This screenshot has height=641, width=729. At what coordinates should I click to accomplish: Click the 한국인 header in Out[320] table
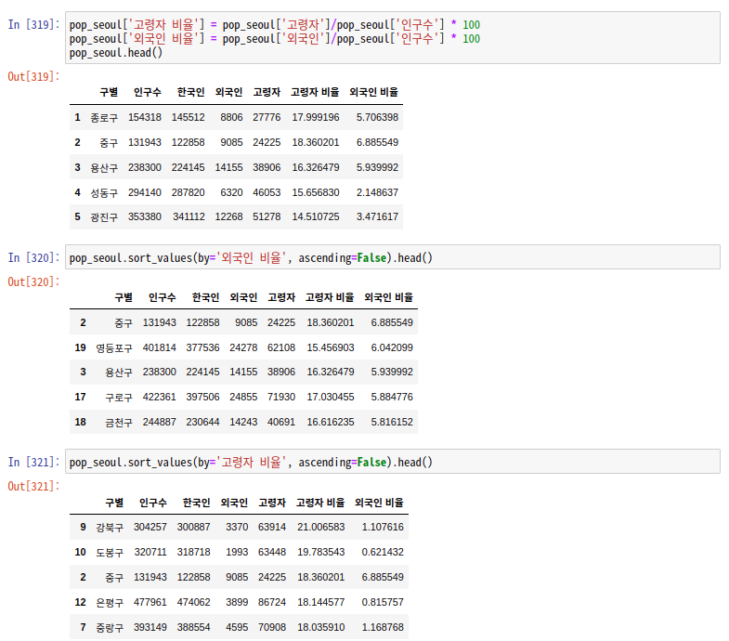pyautogui.click(x=205, y=297)
